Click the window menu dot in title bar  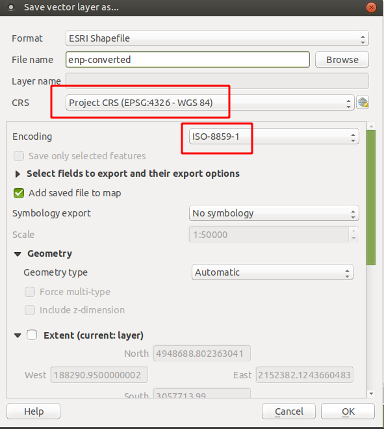pos(11,7)
